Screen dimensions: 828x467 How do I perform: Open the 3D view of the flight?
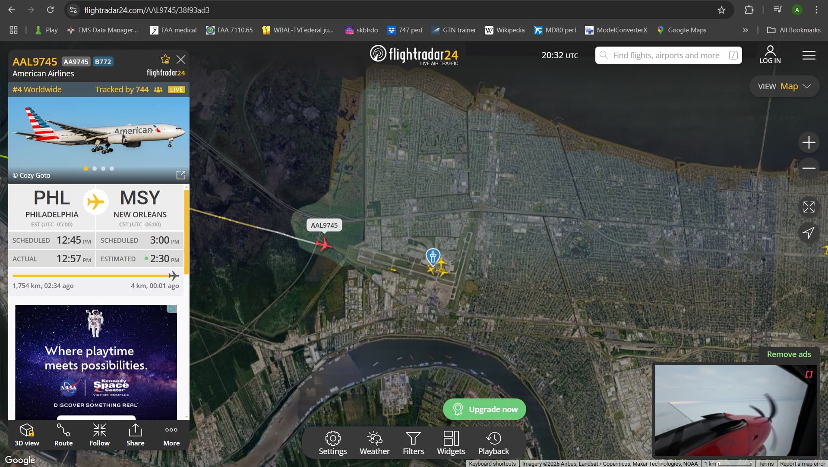[x=27, y=435]
